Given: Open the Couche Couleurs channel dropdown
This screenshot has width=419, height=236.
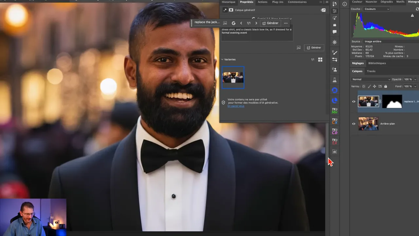Looking at the screenshot, I should tap(376, 9).
